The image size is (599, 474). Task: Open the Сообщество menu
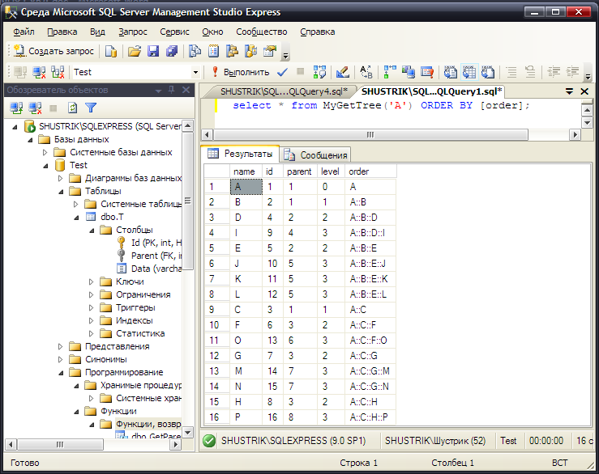pyautogui.click(x=262, y=32)
